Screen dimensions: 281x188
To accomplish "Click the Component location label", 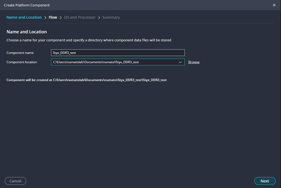I will pyautogui.click(x=22, y=62).
